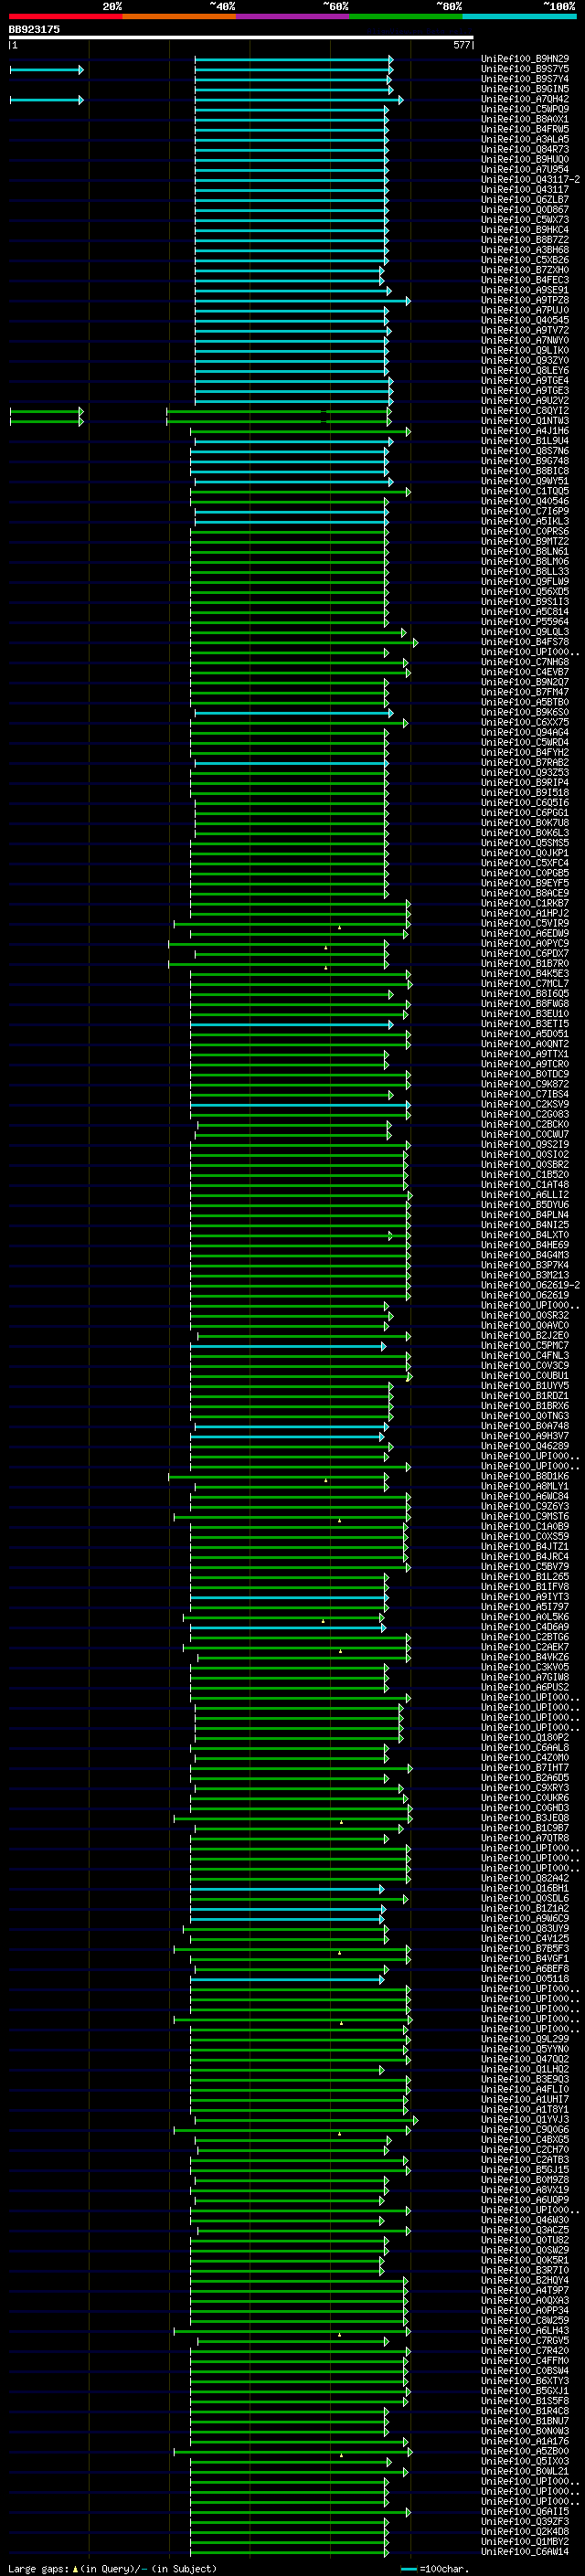Click the white query sequence bar
Image resolution: width=585 pixels, height=2576 pixels.
tap(241, 38)
